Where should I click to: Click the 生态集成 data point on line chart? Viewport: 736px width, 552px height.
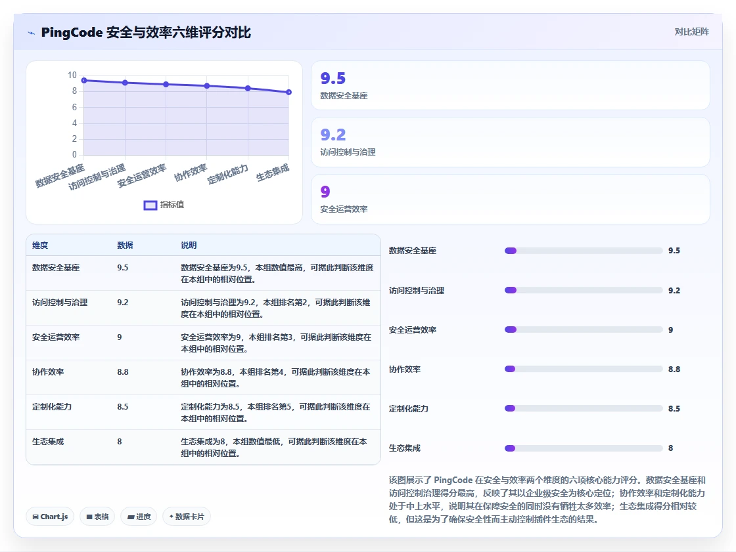click(288, 93)
